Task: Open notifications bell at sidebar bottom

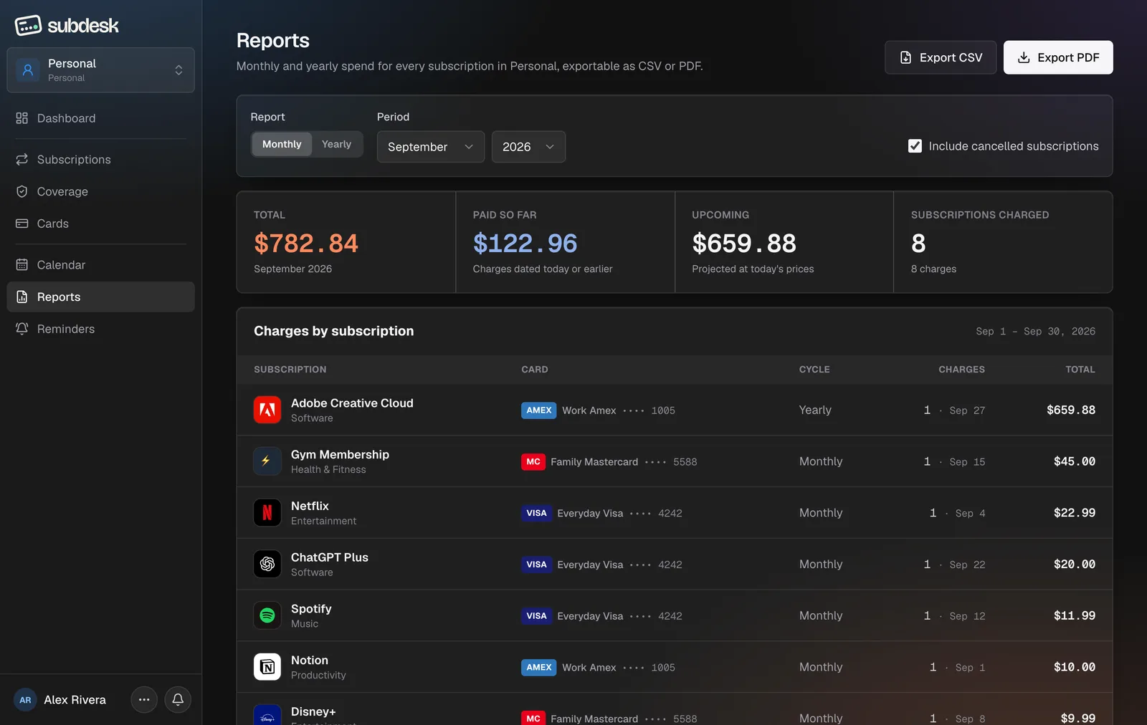Action: [178, 699]
